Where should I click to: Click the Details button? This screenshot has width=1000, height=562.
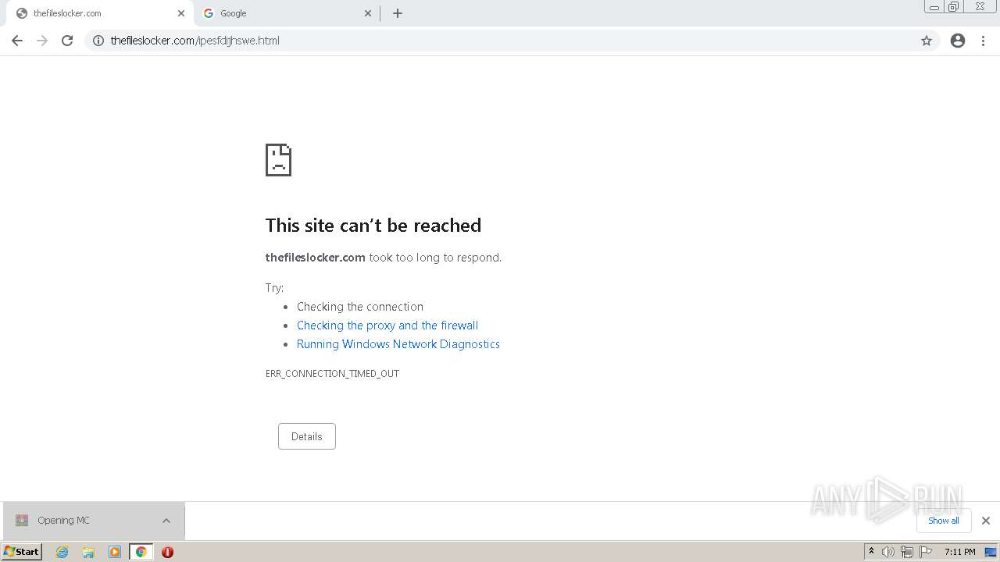(307, 436)
